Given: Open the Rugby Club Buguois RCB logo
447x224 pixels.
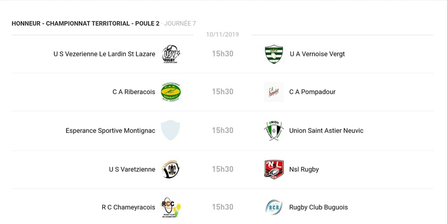Looking at the screenshot, I should click(274, 207).
